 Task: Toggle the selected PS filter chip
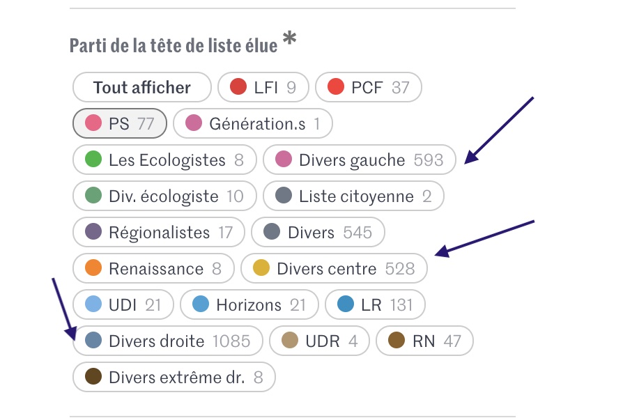click(119, 124)
